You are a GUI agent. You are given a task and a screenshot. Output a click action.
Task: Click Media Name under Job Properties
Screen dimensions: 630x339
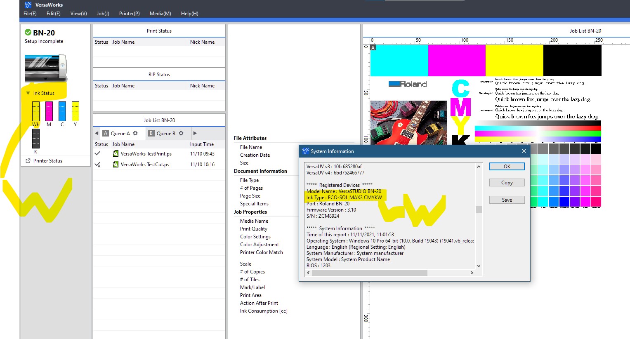tap(254, 221)
